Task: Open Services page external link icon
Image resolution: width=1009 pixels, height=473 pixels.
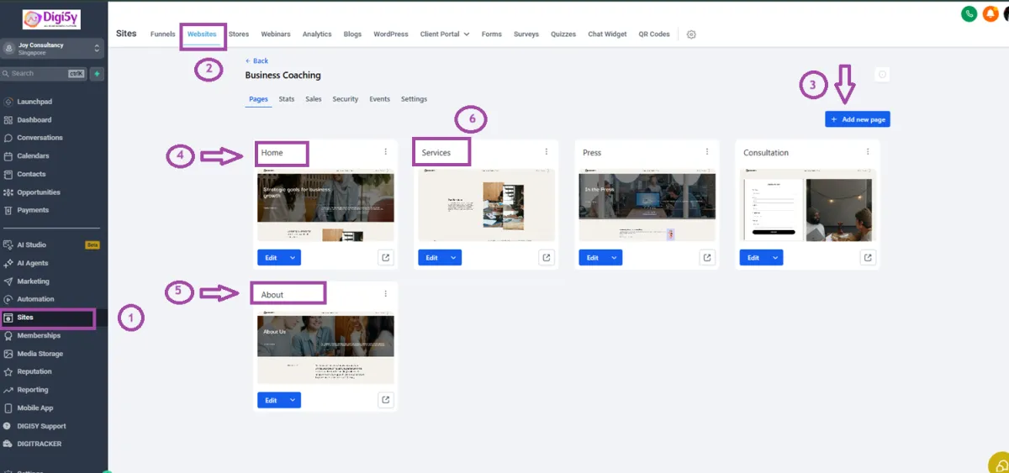Action: pos(547,257)
